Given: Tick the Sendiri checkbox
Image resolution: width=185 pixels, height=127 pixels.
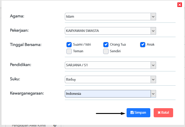Looking at the screenshot, I should point(106,51).
